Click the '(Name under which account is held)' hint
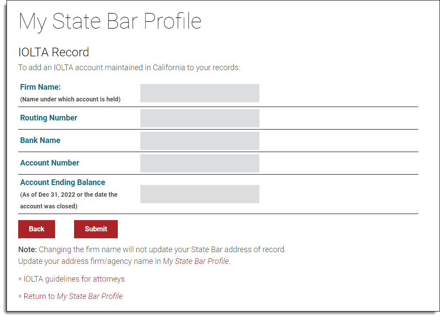Image resolution: width=440 pixels, height=318 pixels. click(x=70, y=99)
